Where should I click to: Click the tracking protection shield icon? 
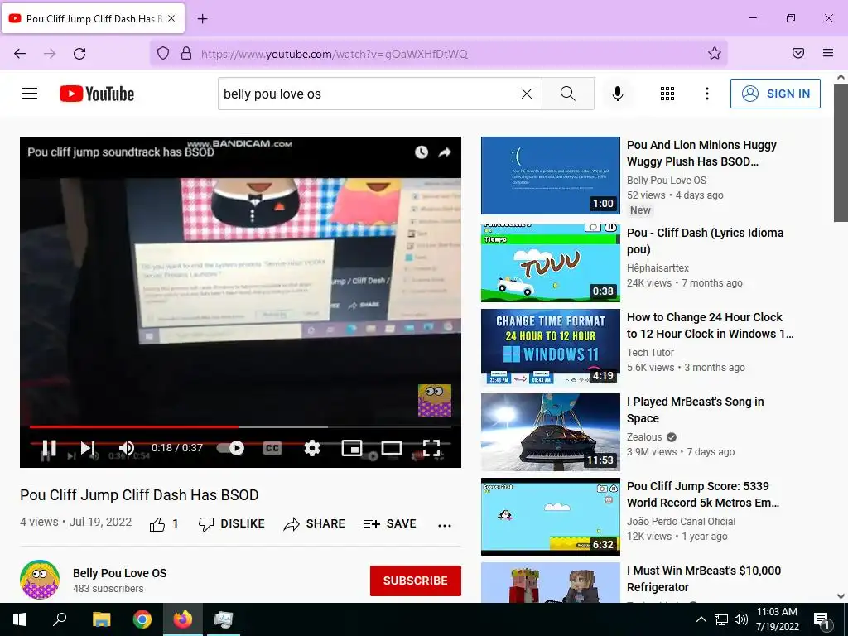point(163,53)
